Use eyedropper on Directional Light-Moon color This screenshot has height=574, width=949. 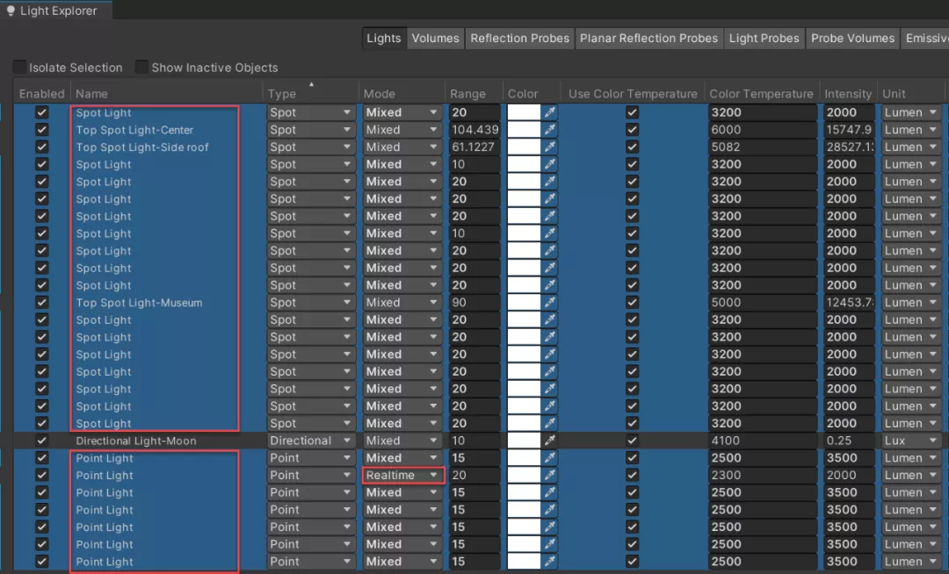pyautogui.click(x=549, y=441)
